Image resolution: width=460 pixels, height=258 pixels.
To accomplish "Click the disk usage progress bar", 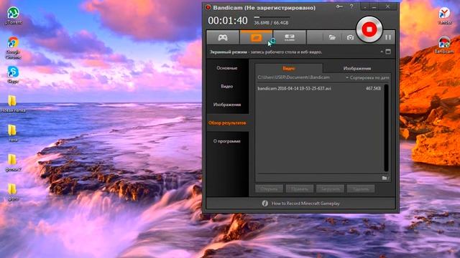I will (x=272, y=17).
